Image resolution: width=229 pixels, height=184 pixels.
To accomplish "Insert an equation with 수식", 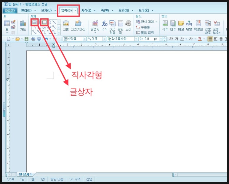I will (x=104, y=25).
